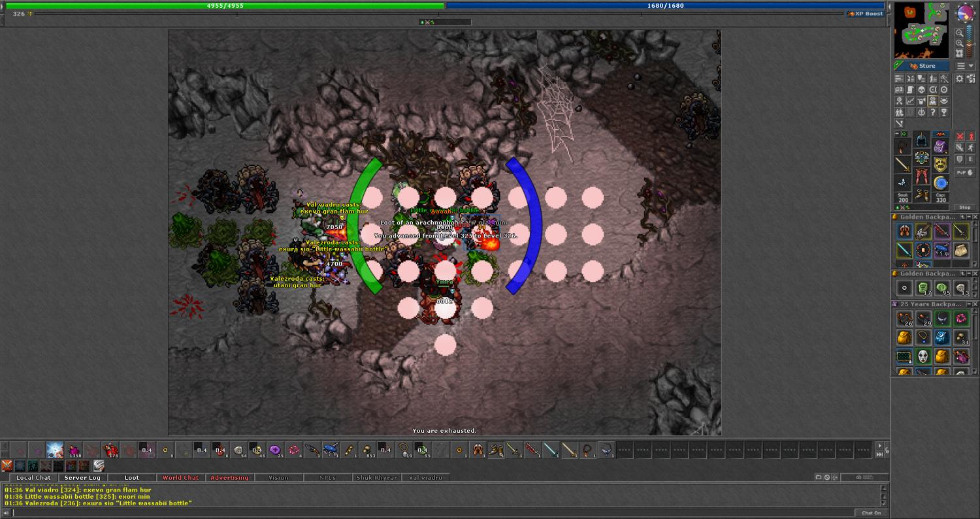
Task: Zoom in the minimap
Action: click(959, 43)
